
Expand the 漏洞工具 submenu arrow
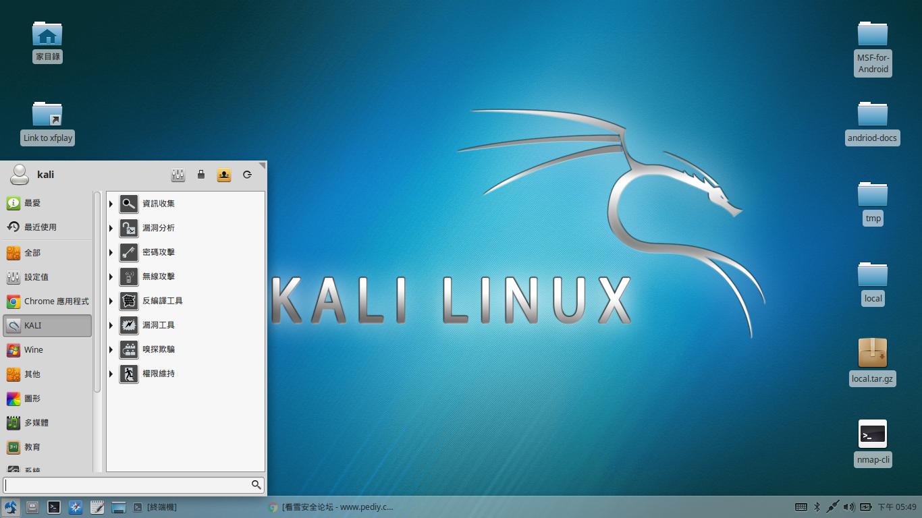click(x=111, y=325)
